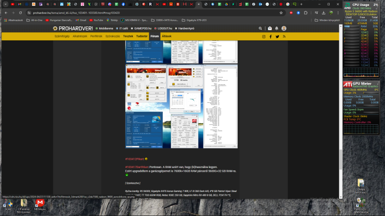The width and height of the screenshot is (385, 216).
Task: Reload the current page
Action: pos(20,13)
